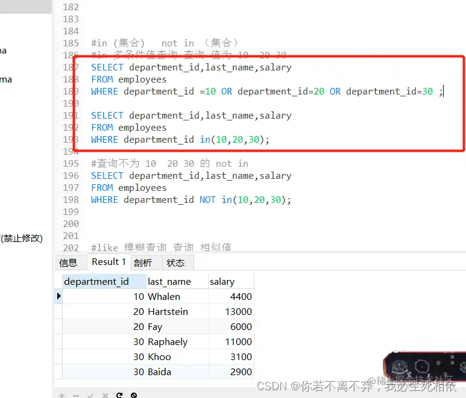
Task: Click department_id 30 in Raphaely's row
Action: 104,341
